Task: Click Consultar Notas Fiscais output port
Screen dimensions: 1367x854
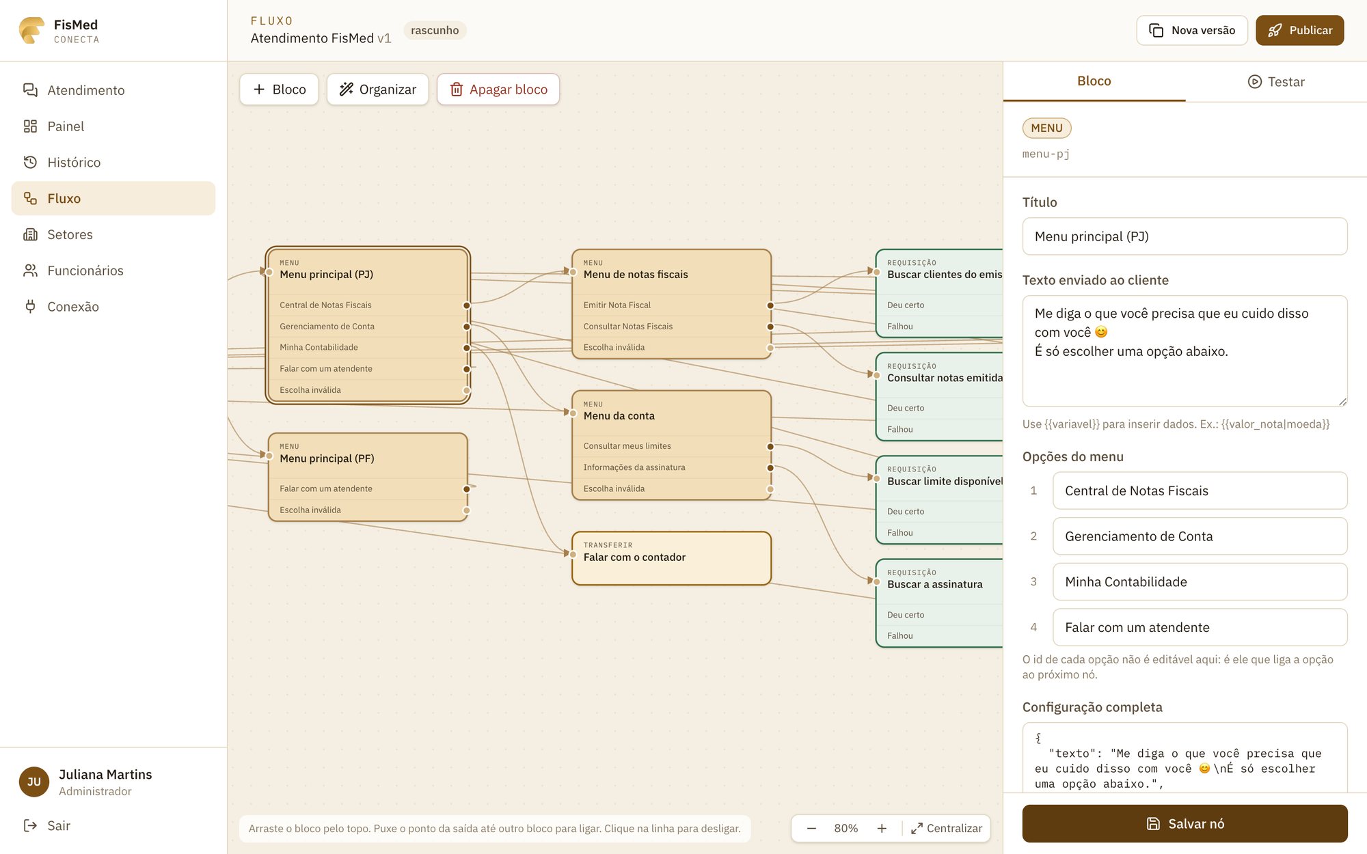Action: point(770,327)
